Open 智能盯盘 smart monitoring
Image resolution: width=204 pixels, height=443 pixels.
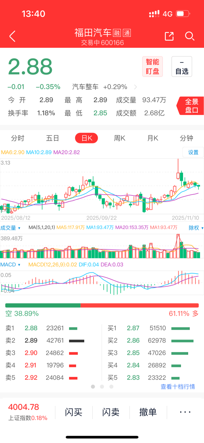click(x=152, y=67)
